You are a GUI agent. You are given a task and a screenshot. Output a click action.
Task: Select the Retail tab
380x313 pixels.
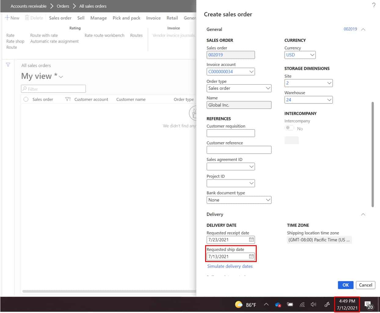click(172, 18)
